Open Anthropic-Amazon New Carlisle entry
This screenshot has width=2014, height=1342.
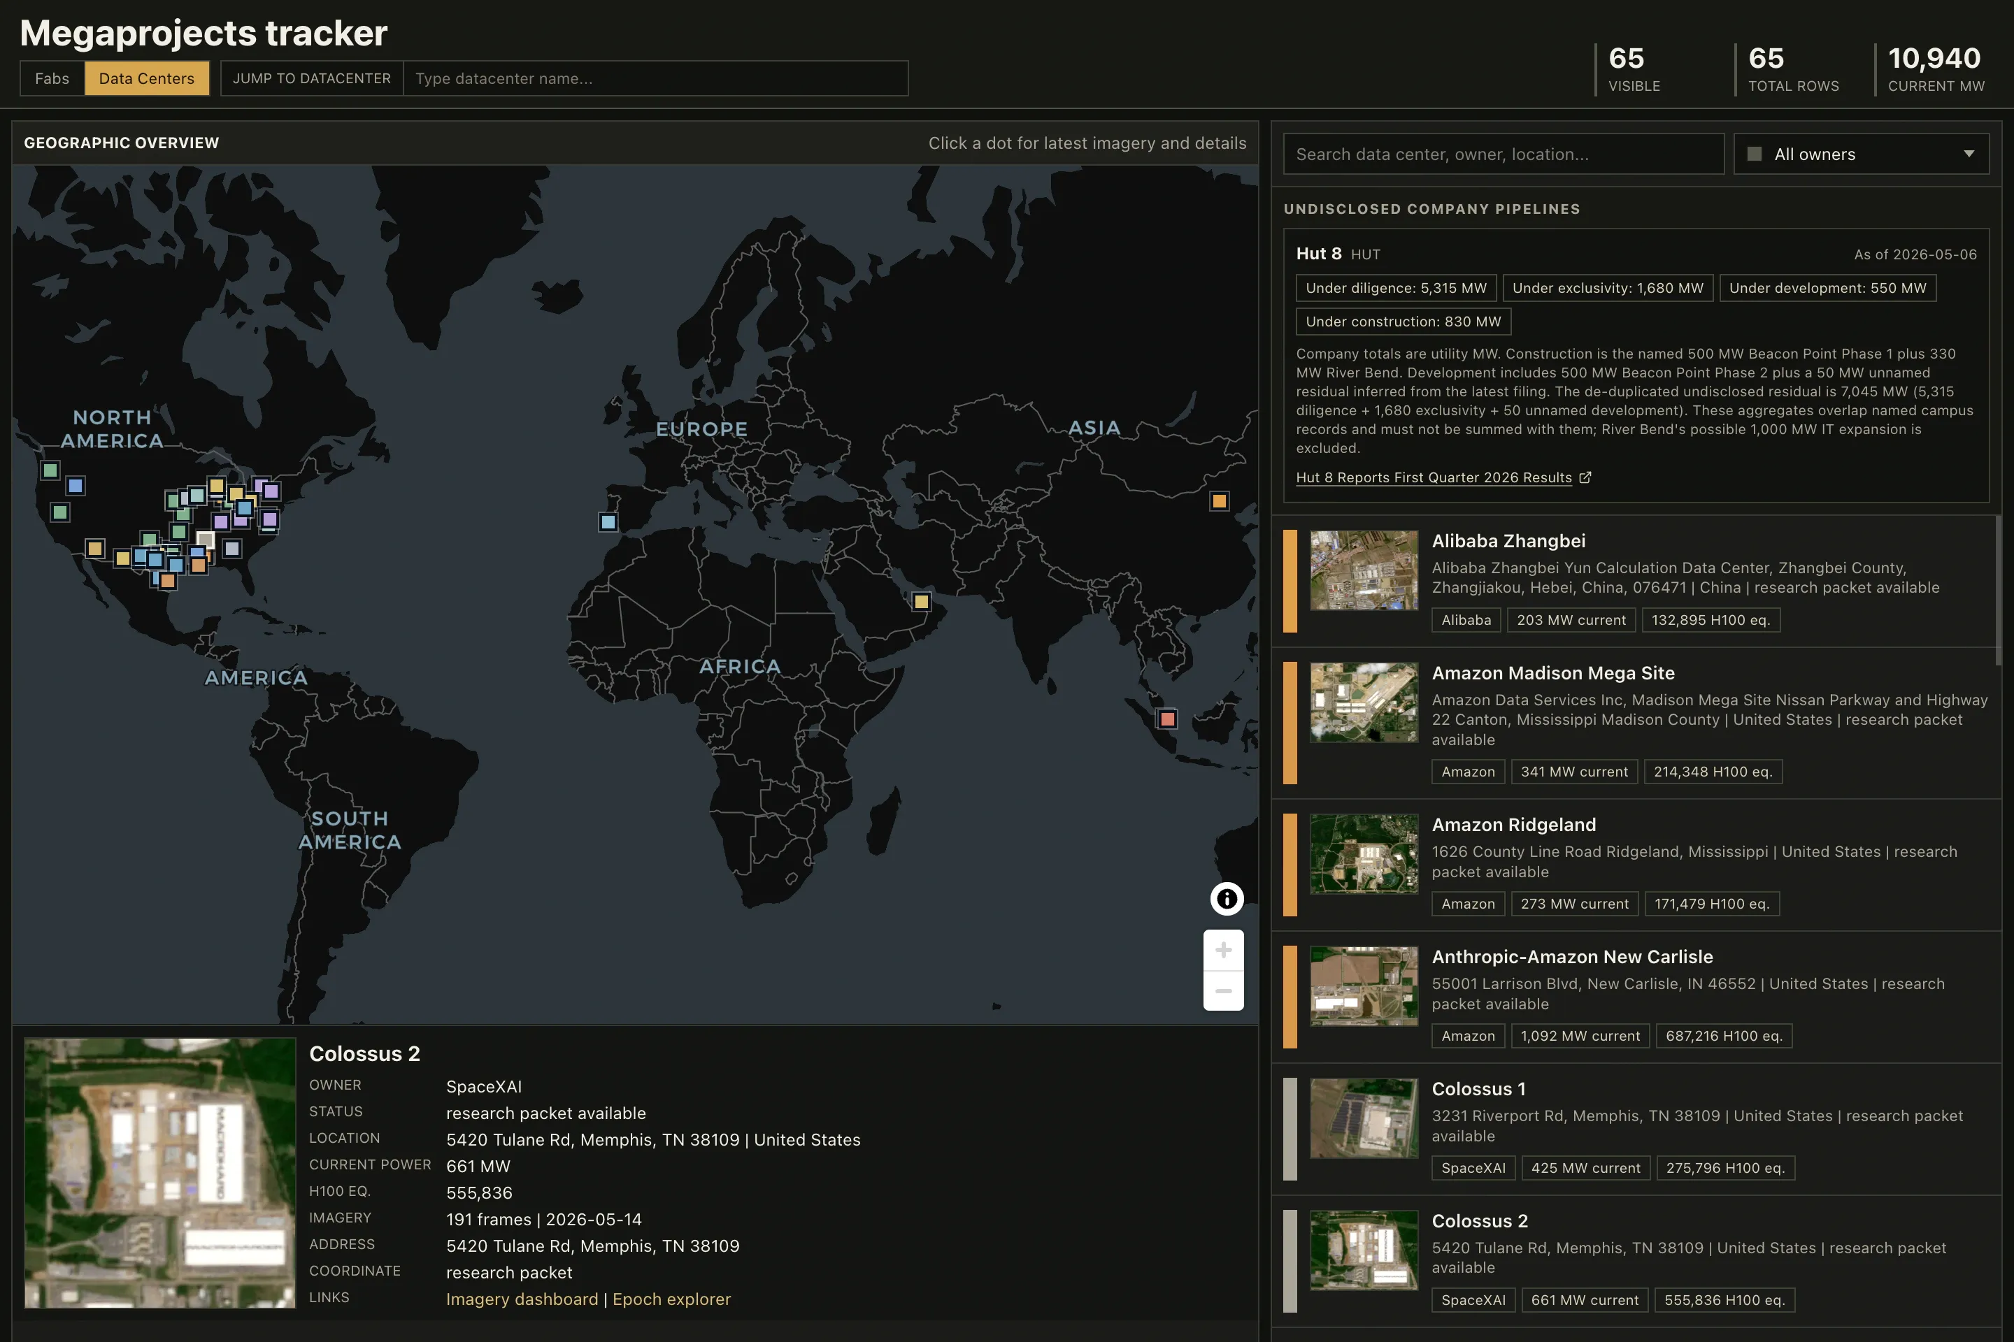point(1636,997)
